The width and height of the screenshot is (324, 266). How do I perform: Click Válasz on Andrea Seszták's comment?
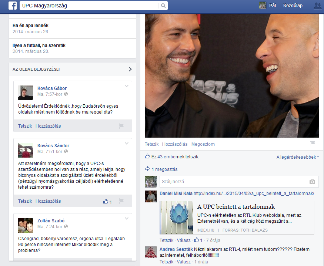184,262
